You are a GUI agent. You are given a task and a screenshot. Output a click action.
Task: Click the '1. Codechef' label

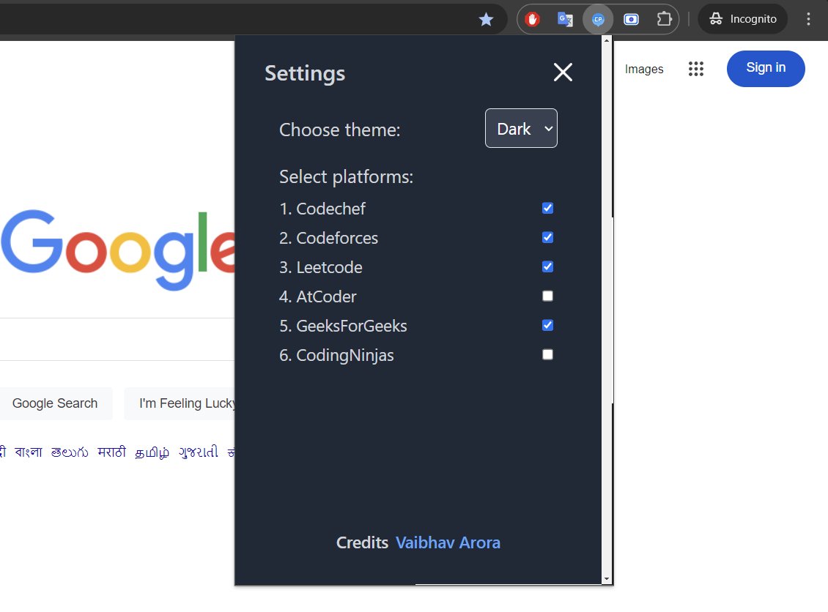pos(322,209)
